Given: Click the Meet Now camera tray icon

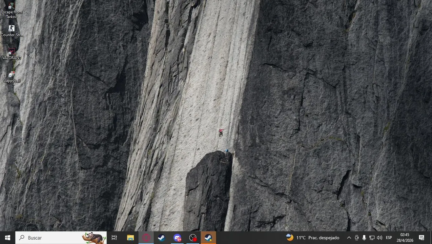Looking at the screenshot, I should [357, 238].
